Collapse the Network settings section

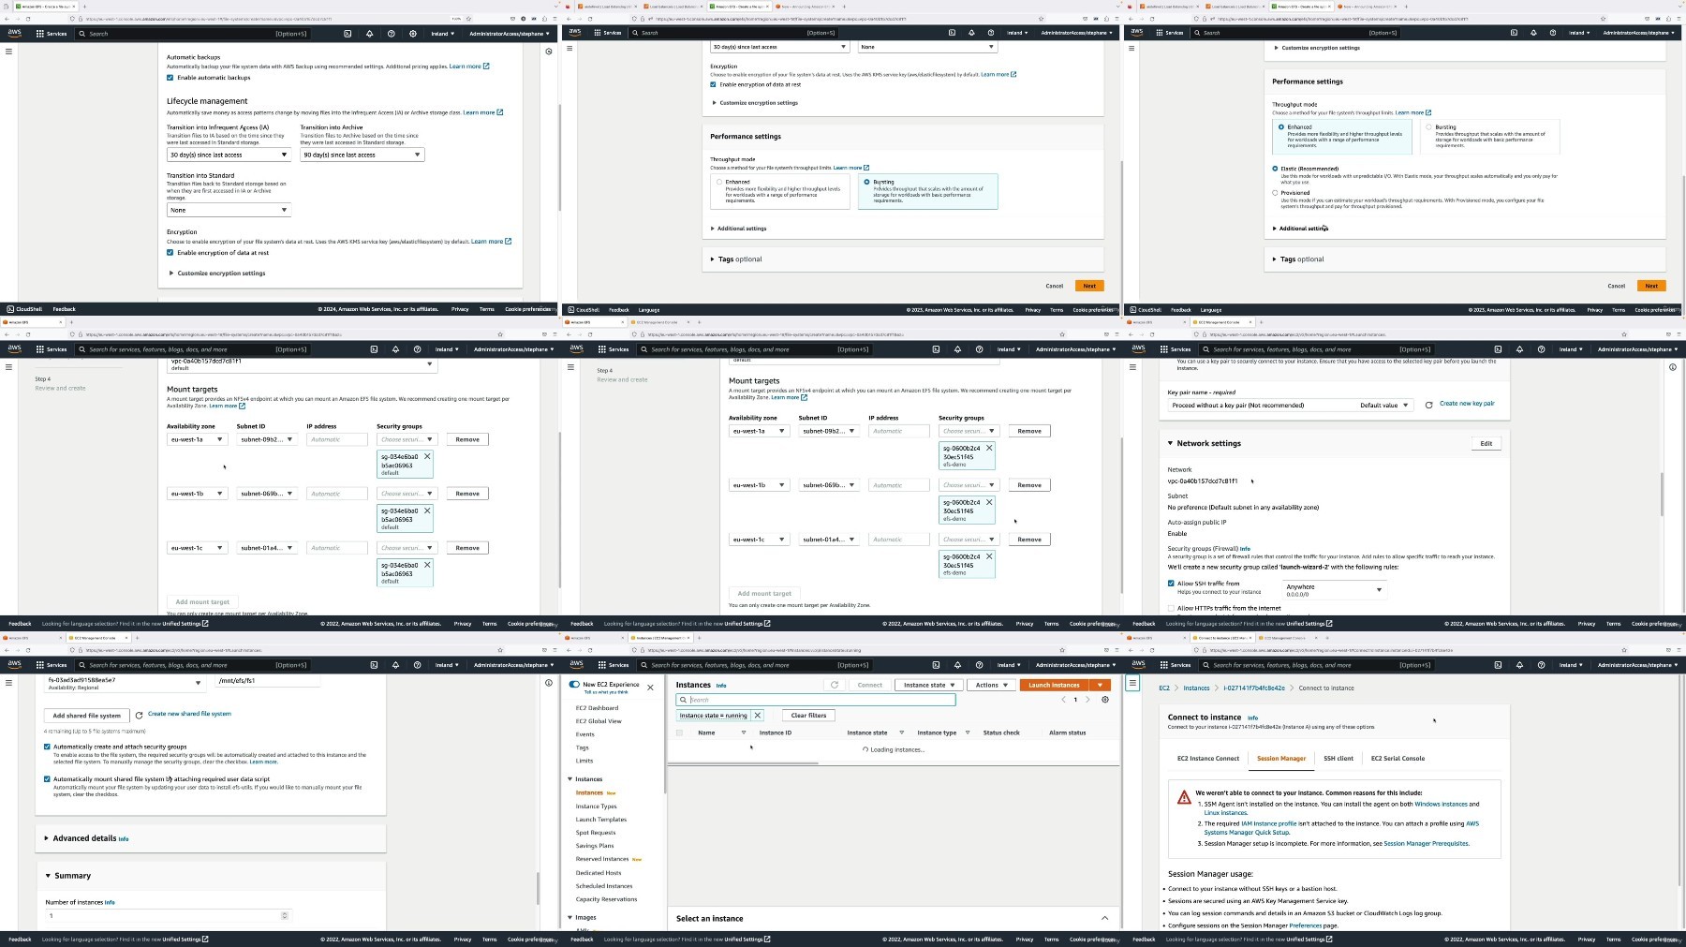[1171, 443]
